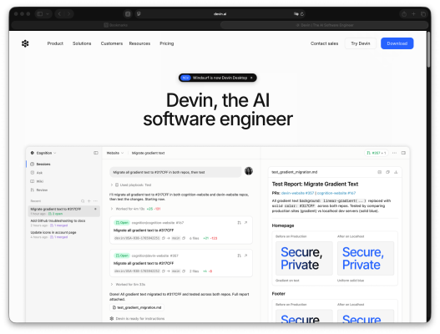Click the page settings icon beside address bar
The height and width of the screenshot is (334, 440).
pos(139,13)
